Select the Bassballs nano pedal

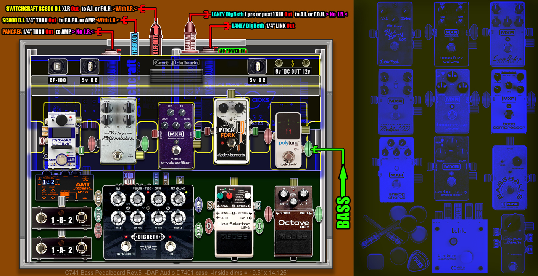pos(510,177)
